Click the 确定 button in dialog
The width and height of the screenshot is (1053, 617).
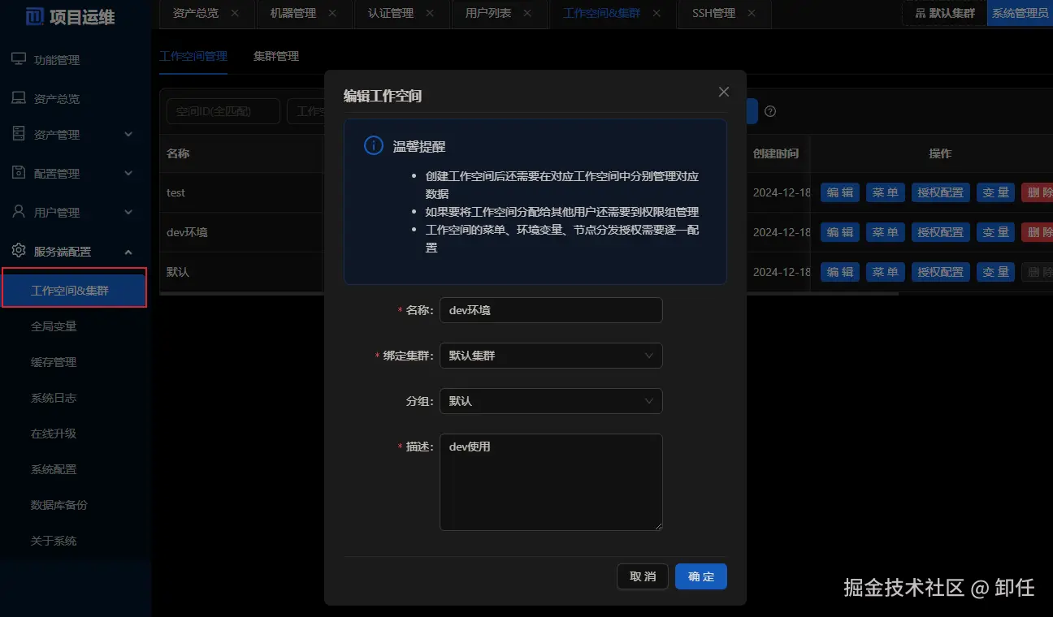[x=701, y=576]
